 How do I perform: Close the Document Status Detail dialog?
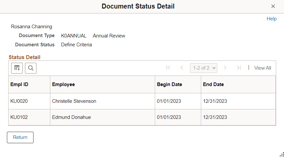pyautogui.click(x=273, y=6)
